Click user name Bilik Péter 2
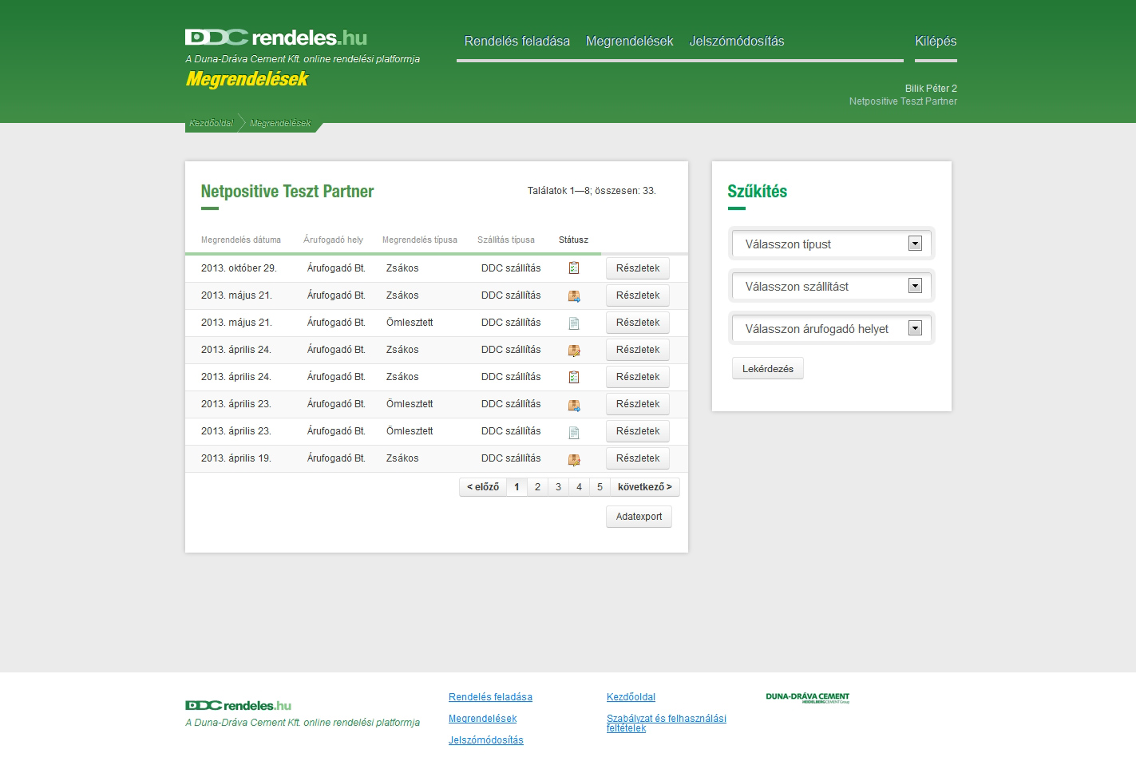Screen dimensions: 1136x777 click(x=931, y=89)
